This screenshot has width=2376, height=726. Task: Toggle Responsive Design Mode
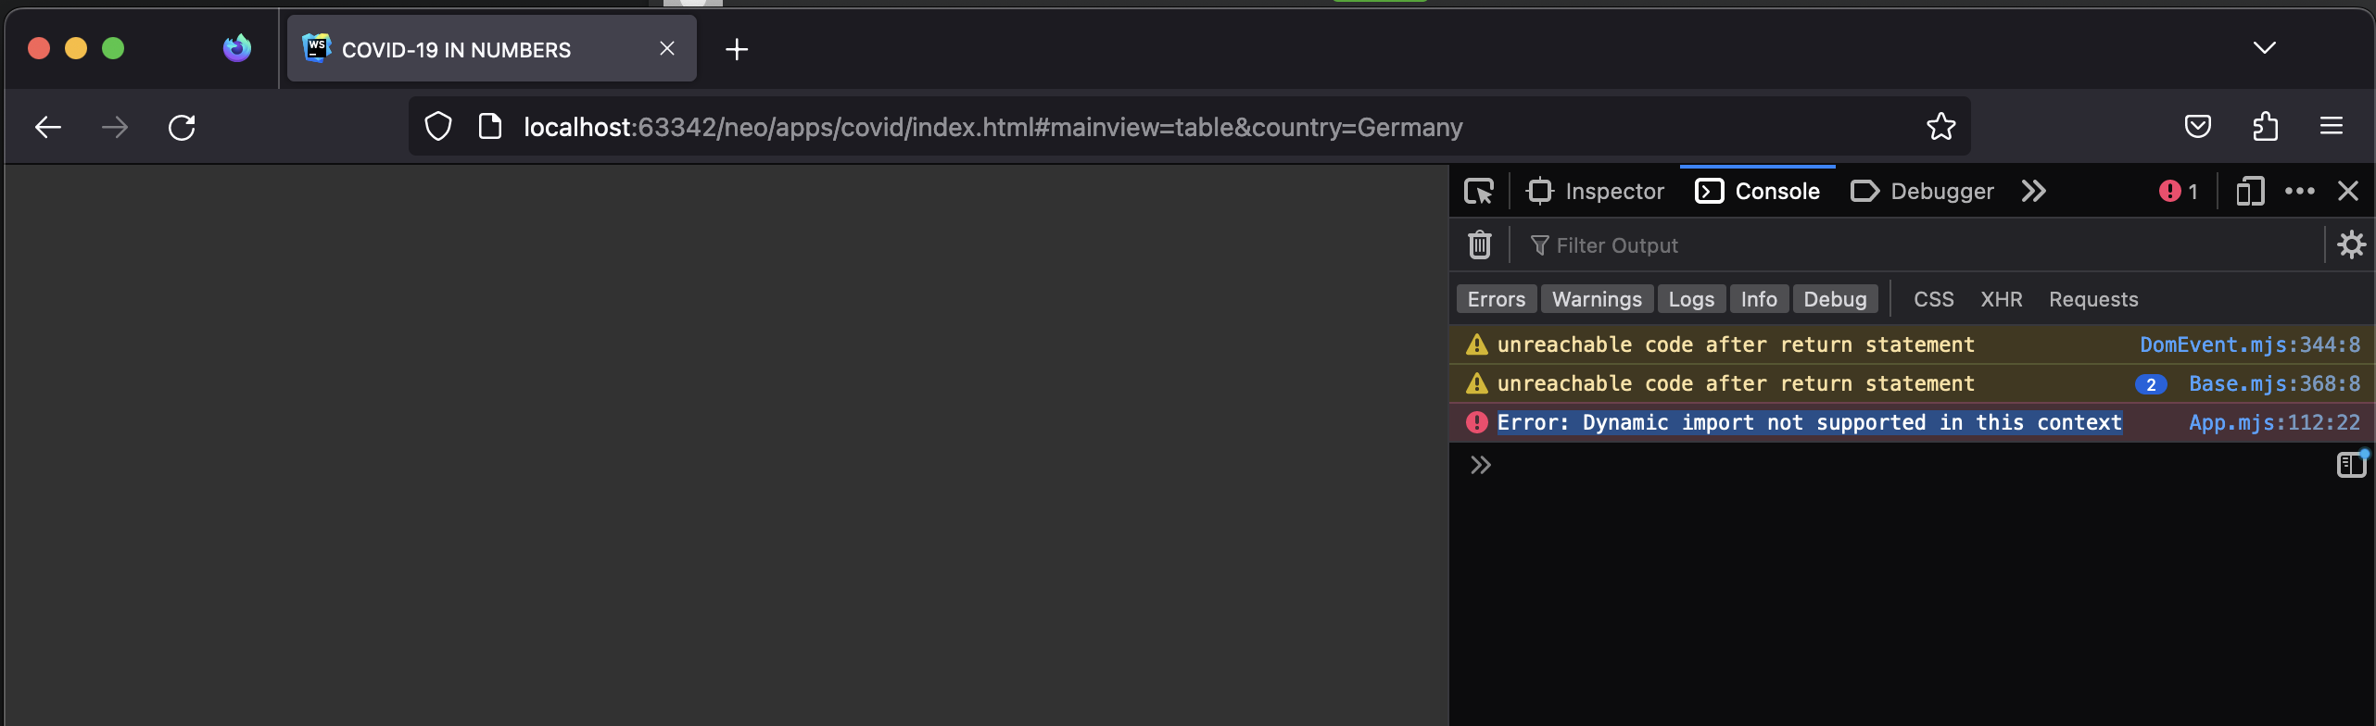point(2250,192)
